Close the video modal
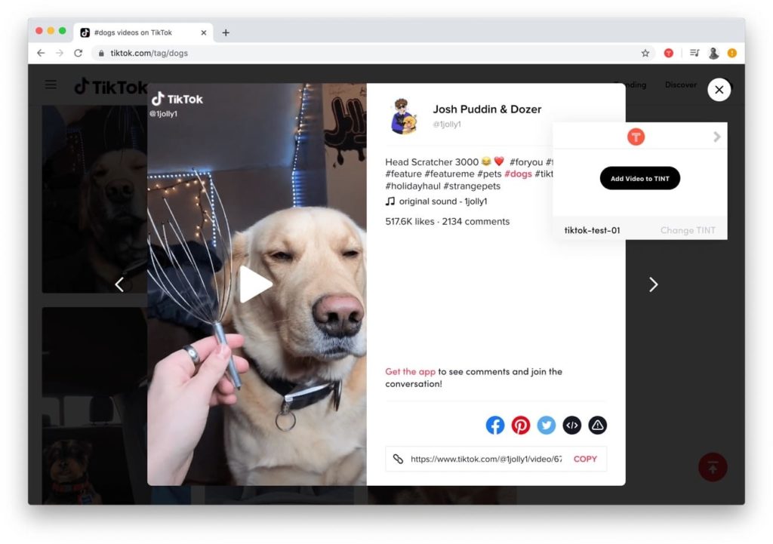 (719, 90)
